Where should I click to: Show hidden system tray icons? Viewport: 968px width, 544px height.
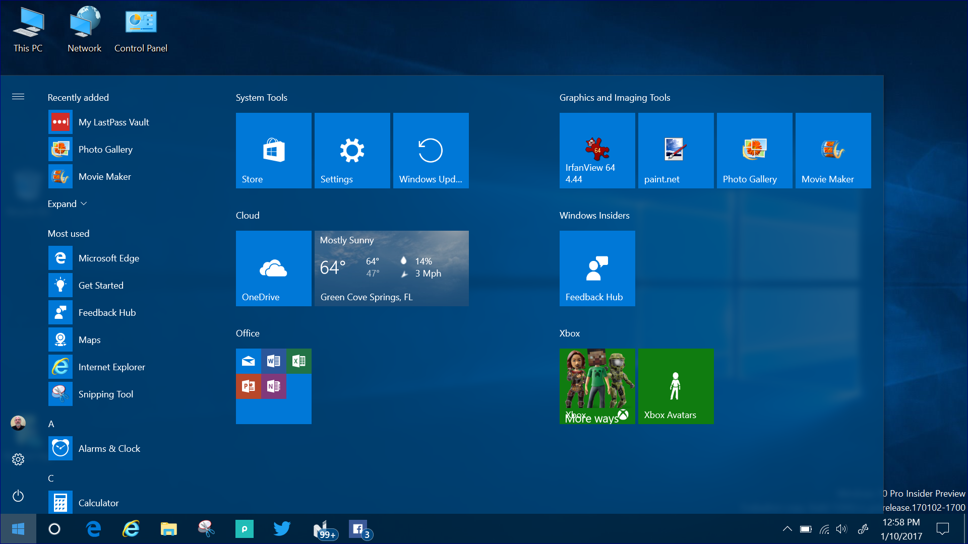click(x=787, y=529)
